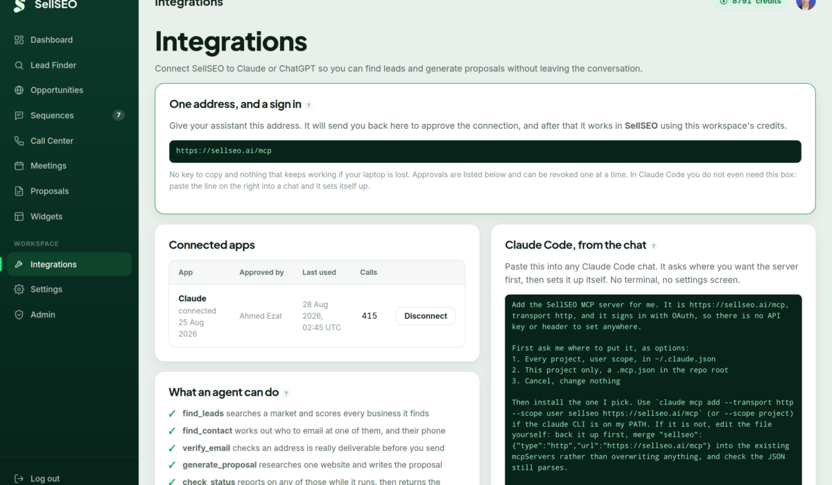This screenshot has height=485, width=832.
Task: Open the Sequences section
Action: coord(69,116)
